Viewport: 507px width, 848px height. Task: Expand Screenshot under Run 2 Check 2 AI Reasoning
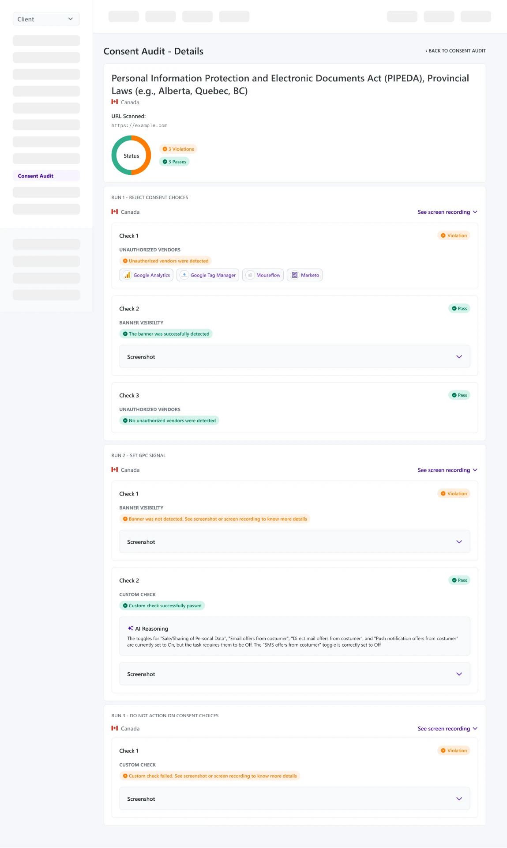coord(295,674)
